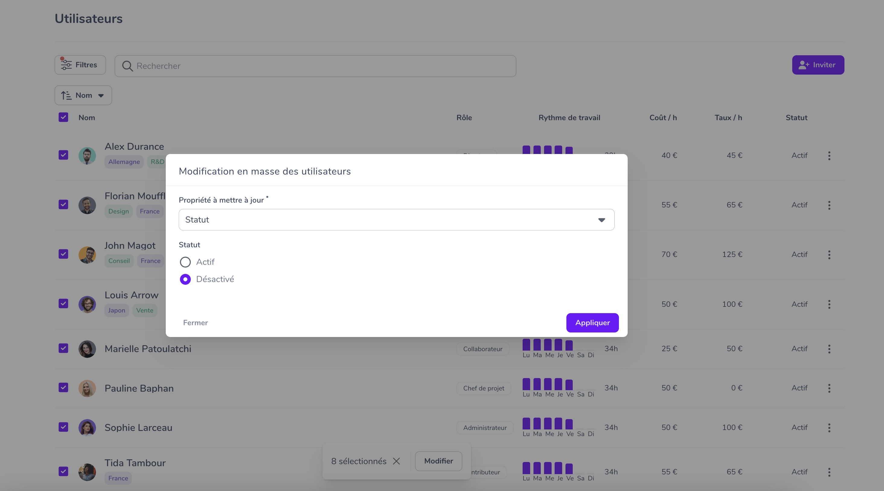Viewport: 884px width, 491px height.
Task: Click the Rôle column header
Action: 464,117
